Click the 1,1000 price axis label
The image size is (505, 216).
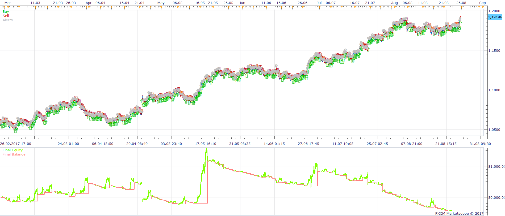[494, 90]
